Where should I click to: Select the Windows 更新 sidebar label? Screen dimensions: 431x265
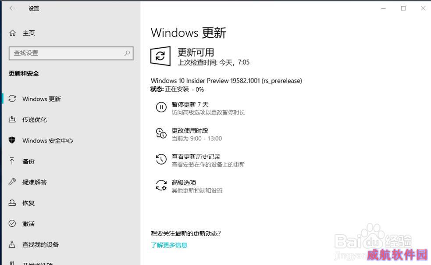(42, 99)
